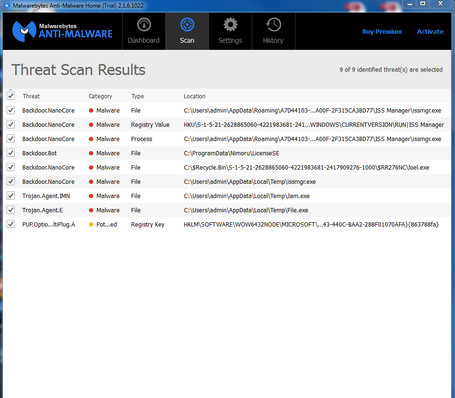
Task: Minimize the Malwarebytes window
Action: [410, 4]
